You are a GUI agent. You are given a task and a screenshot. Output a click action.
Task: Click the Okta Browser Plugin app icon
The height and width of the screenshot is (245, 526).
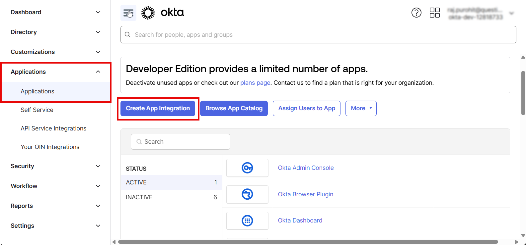tap(247, 194)
